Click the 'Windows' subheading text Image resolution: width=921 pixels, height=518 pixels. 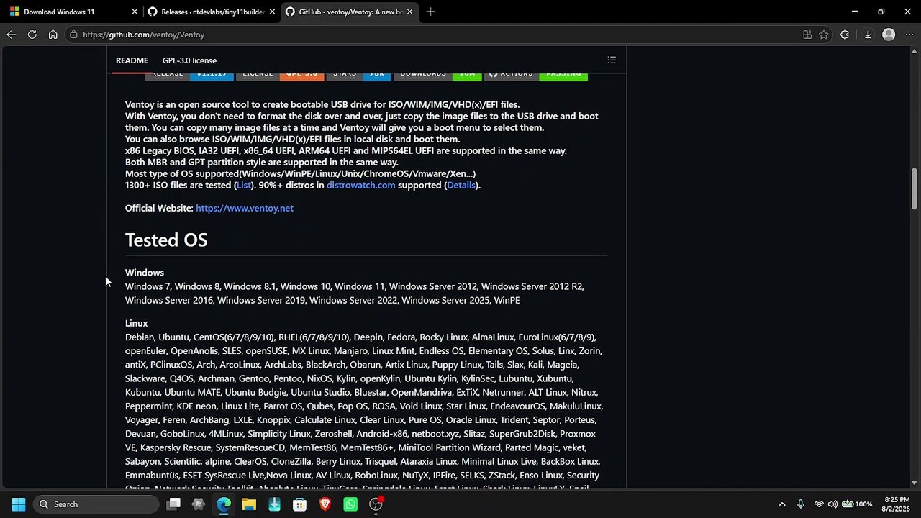[145, 273]
